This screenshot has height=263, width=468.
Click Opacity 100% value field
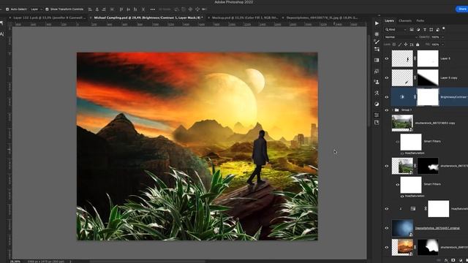436,37
